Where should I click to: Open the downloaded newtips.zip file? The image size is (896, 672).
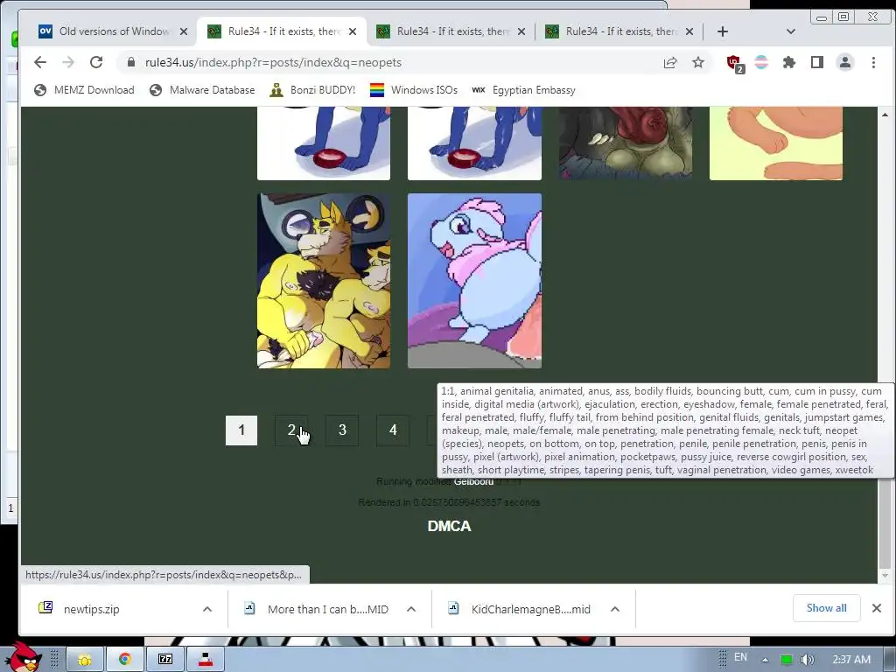[91, 609]
